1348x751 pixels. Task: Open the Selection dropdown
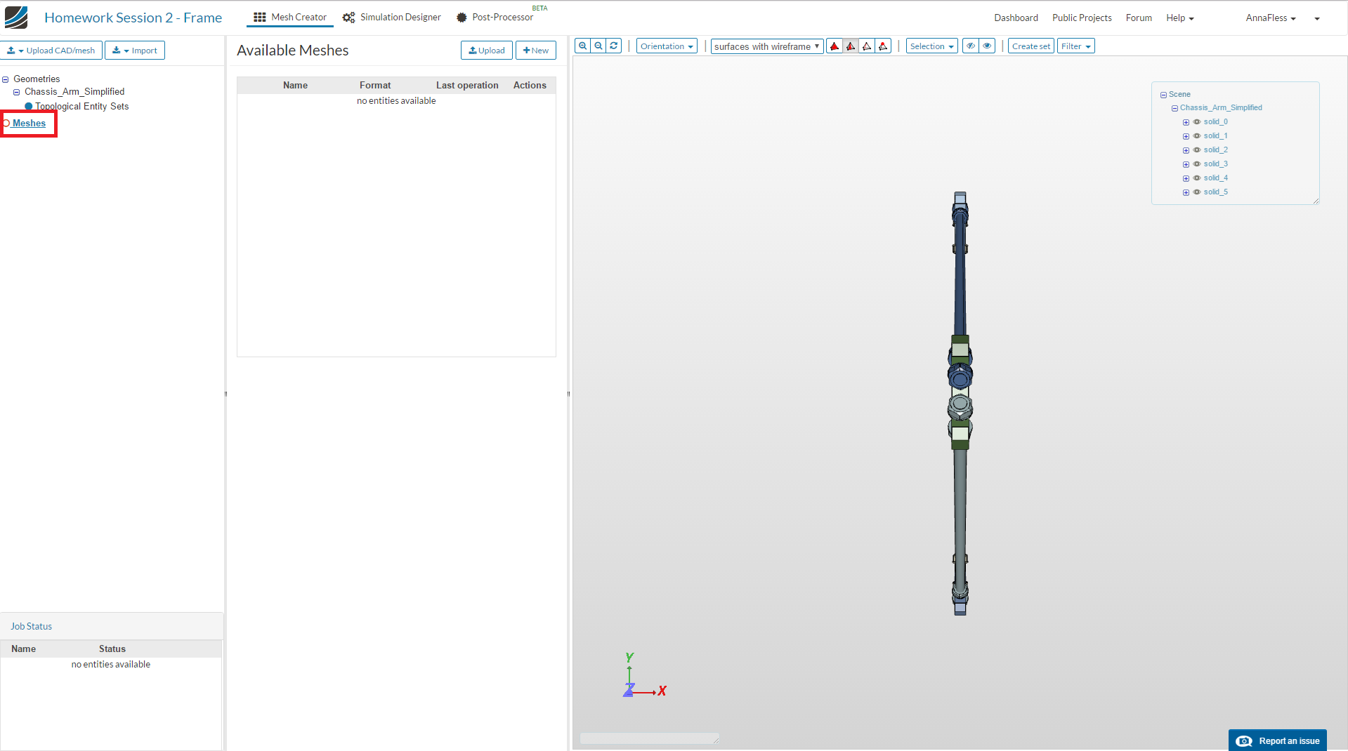tap(931, 46)
